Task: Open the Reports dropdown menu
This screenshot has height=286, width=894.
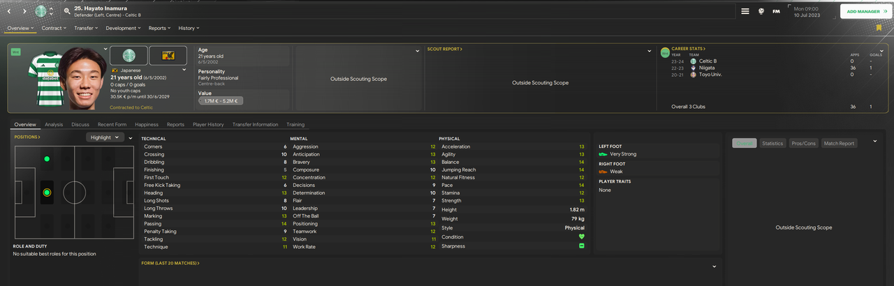Action: [161, 28]
